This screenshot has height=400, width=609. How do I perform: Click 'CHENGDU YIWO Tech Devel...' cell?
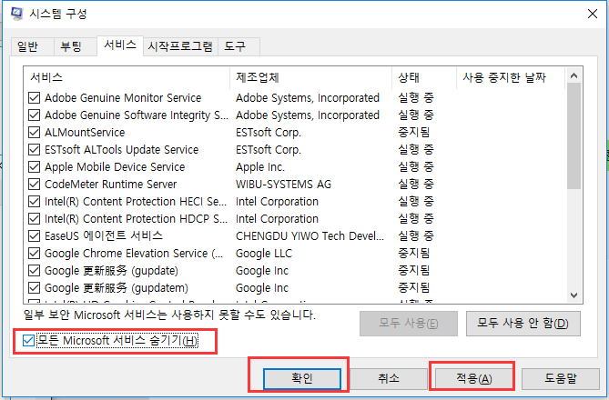(x=310, y=235)
